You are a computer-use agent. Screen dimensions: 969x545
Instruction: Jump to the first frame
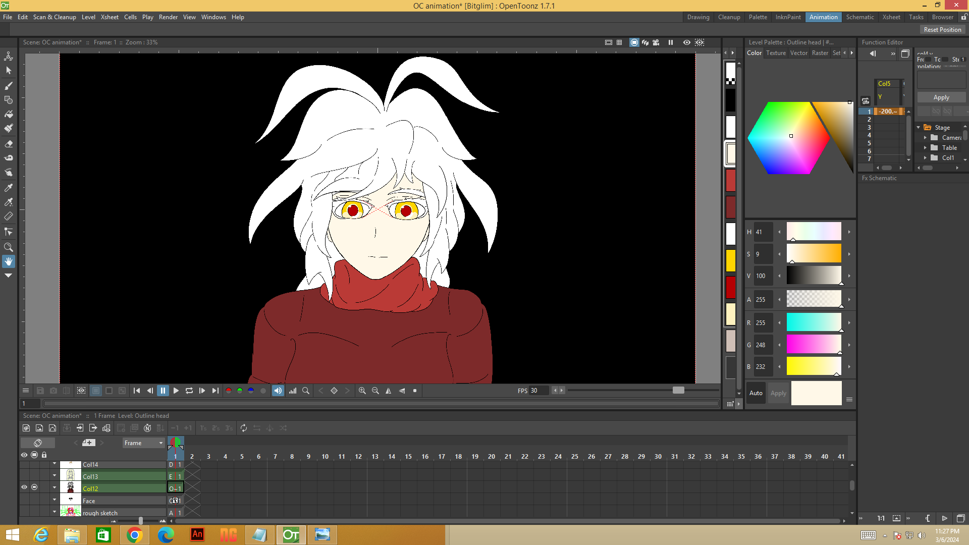click(x=137, y=391)
